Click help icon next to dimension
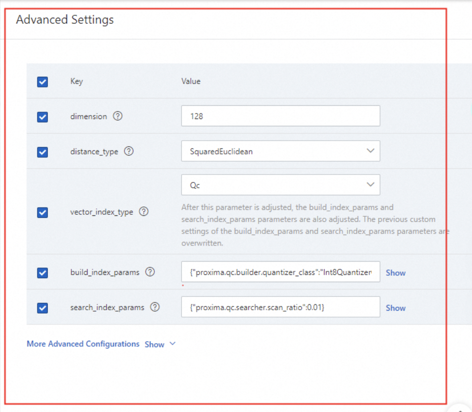 [x=118, y=117]
